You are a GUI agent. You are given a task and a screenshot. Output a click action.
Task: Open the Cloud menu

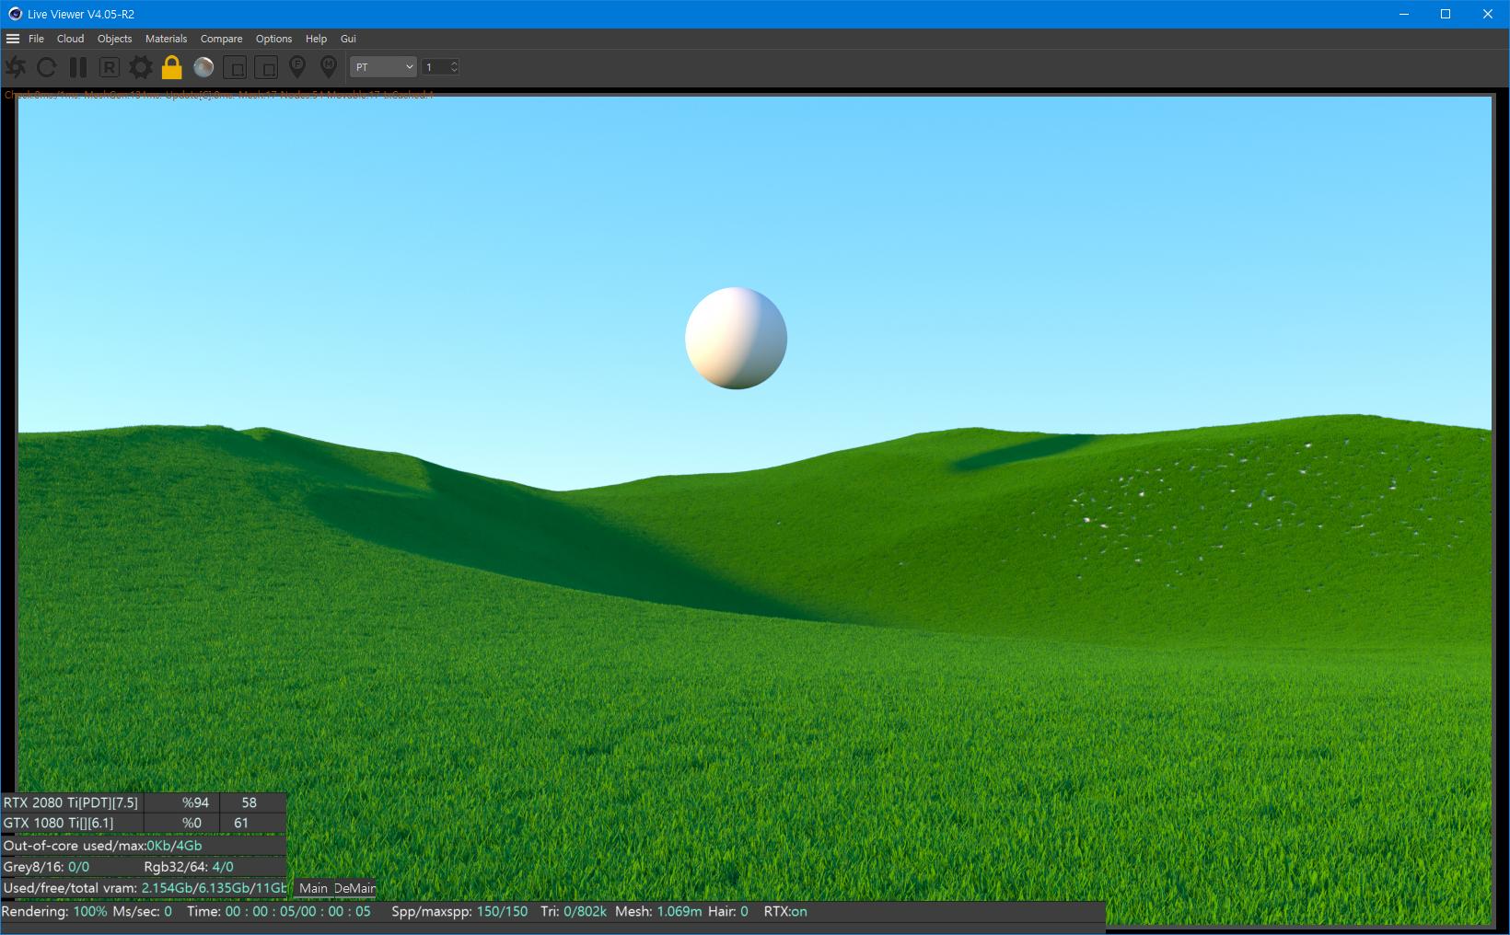click(x=70, y=39)
